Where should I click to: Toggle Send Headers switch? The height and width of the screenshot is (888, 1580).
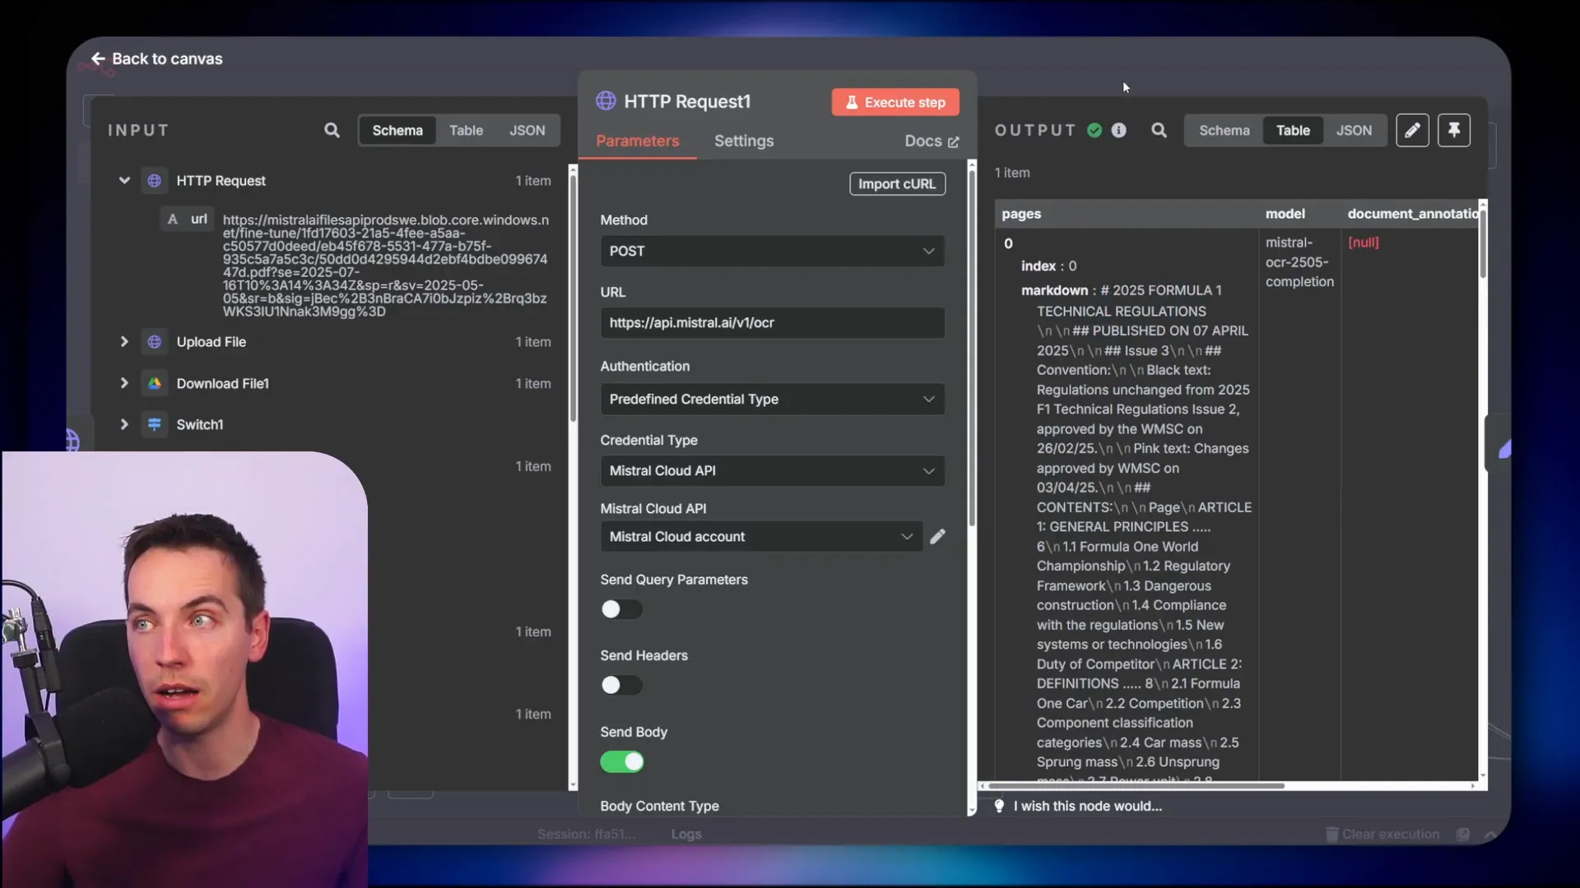pyautogui.click(x=621, y=685)
